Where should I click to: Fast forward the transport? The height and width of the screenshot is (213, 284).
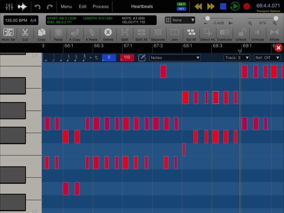tap(211, 6)
